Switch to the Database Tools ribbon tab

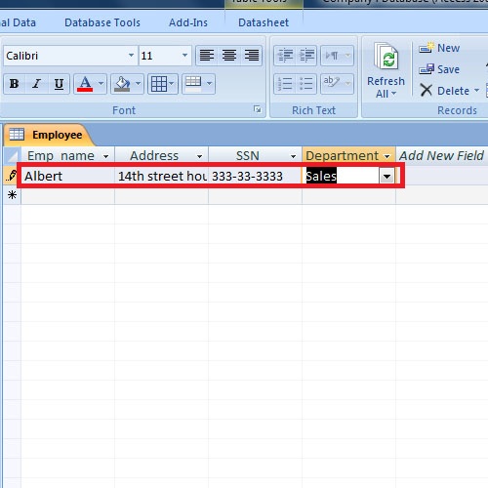click(102, 22)
